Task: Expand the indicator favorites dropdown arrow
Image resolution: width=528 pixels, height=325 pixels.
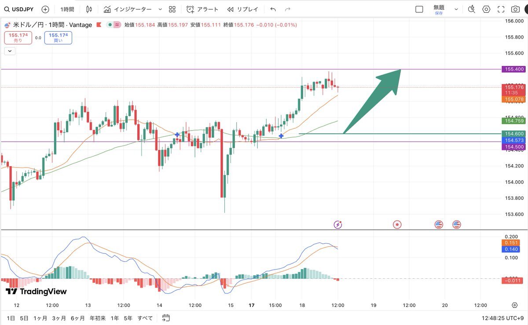Action: pyautogui.click(x=160, y=9)
